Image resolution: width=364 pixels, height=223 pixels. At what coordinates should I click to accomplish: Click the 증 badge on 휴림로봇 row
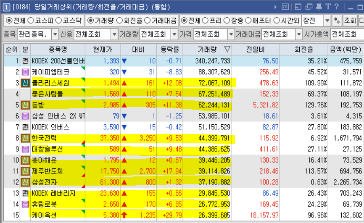[x=25, y=204]
